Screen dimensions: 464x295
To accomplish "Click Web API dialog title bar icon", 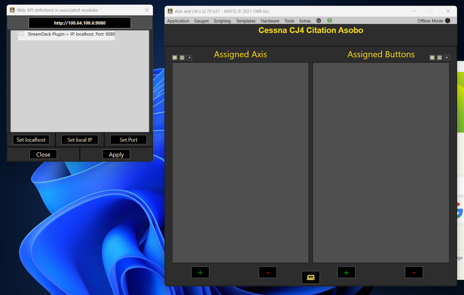I will (12, 10).
